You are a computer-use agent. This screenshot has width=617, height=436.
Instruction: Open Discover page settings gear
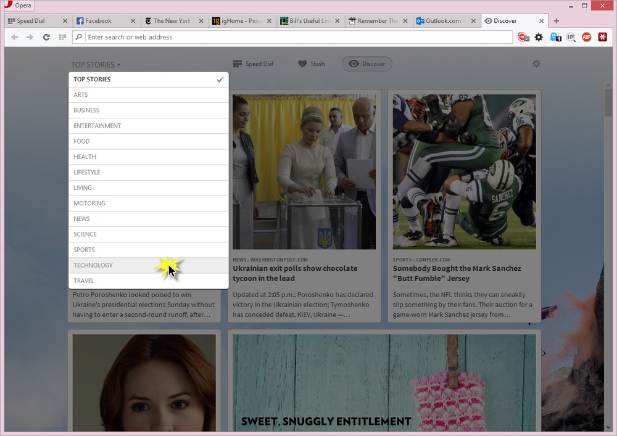pos(536,64)
